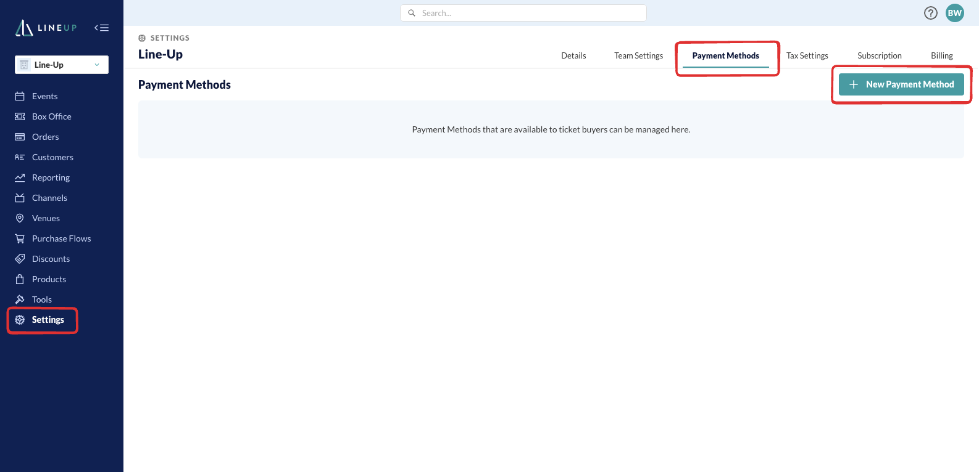The height and width of the screenshot is (472, 979).
Task: Open Box Office from the sidebar
Action: (52, 116)
